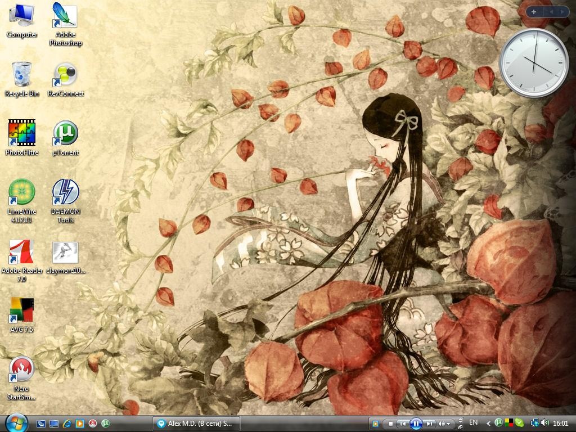
Task: Mute the Media Player toolbar sound
Action: [442, 424]
